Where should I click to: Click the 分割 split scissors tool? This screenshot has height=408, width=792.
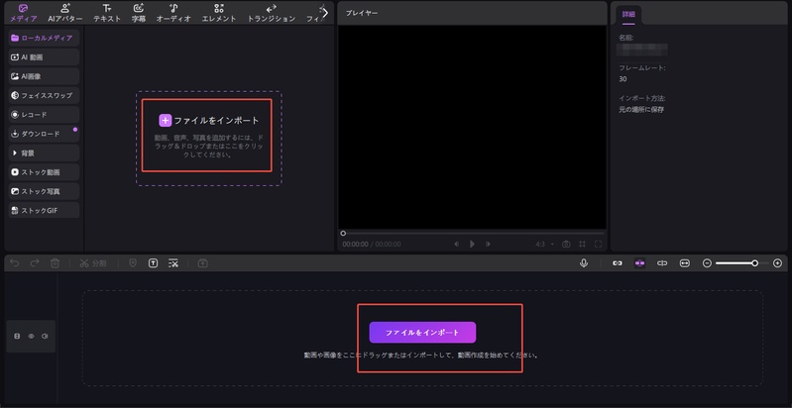pyautogui.click(x=93, y=263)
